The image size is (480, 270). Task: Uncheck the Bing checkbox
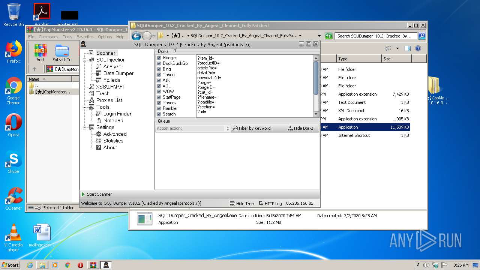click(159, 69)
